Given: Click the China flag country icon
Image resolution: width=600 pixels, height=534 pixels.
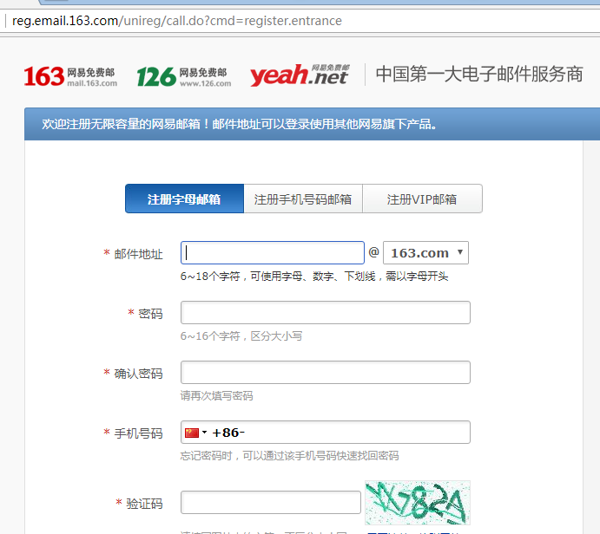Looking at the screenshot, I should pos(191,433).
